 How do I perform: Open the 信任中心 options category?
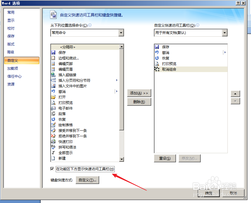click(14, 76)
